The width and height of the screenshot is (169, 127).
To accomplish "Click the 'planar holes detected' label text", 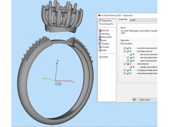I will point(148,61).
